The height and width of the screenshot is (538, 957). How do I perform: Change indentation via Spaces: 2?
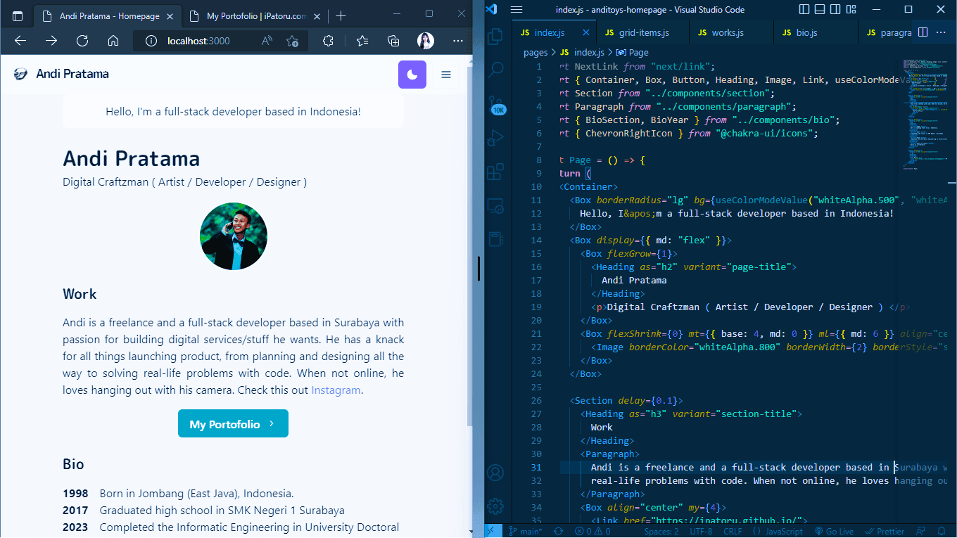point(661,531)
